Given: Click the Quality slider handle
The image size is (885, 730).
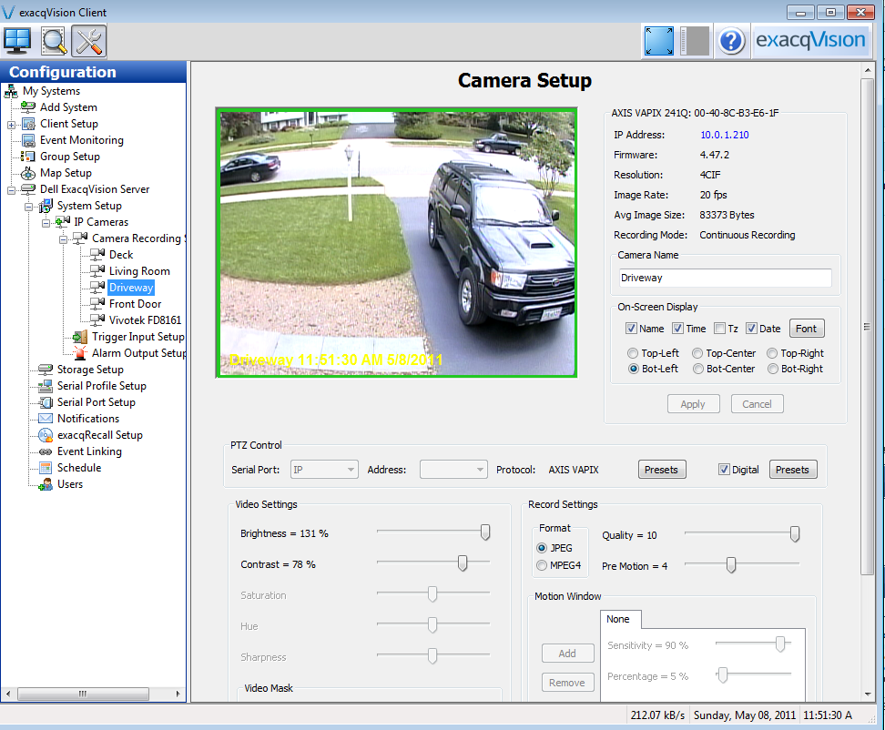Looking at the screenshot, I should [x=794, y=533].
